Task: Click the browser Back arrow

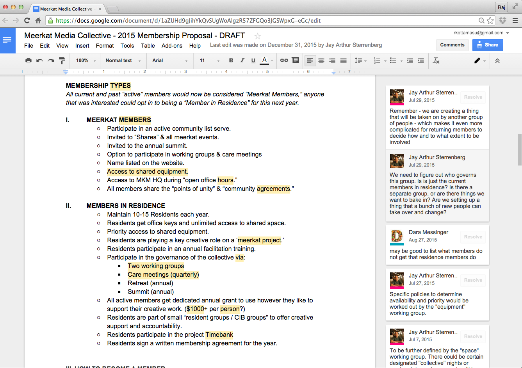Action: click(5, 21)
